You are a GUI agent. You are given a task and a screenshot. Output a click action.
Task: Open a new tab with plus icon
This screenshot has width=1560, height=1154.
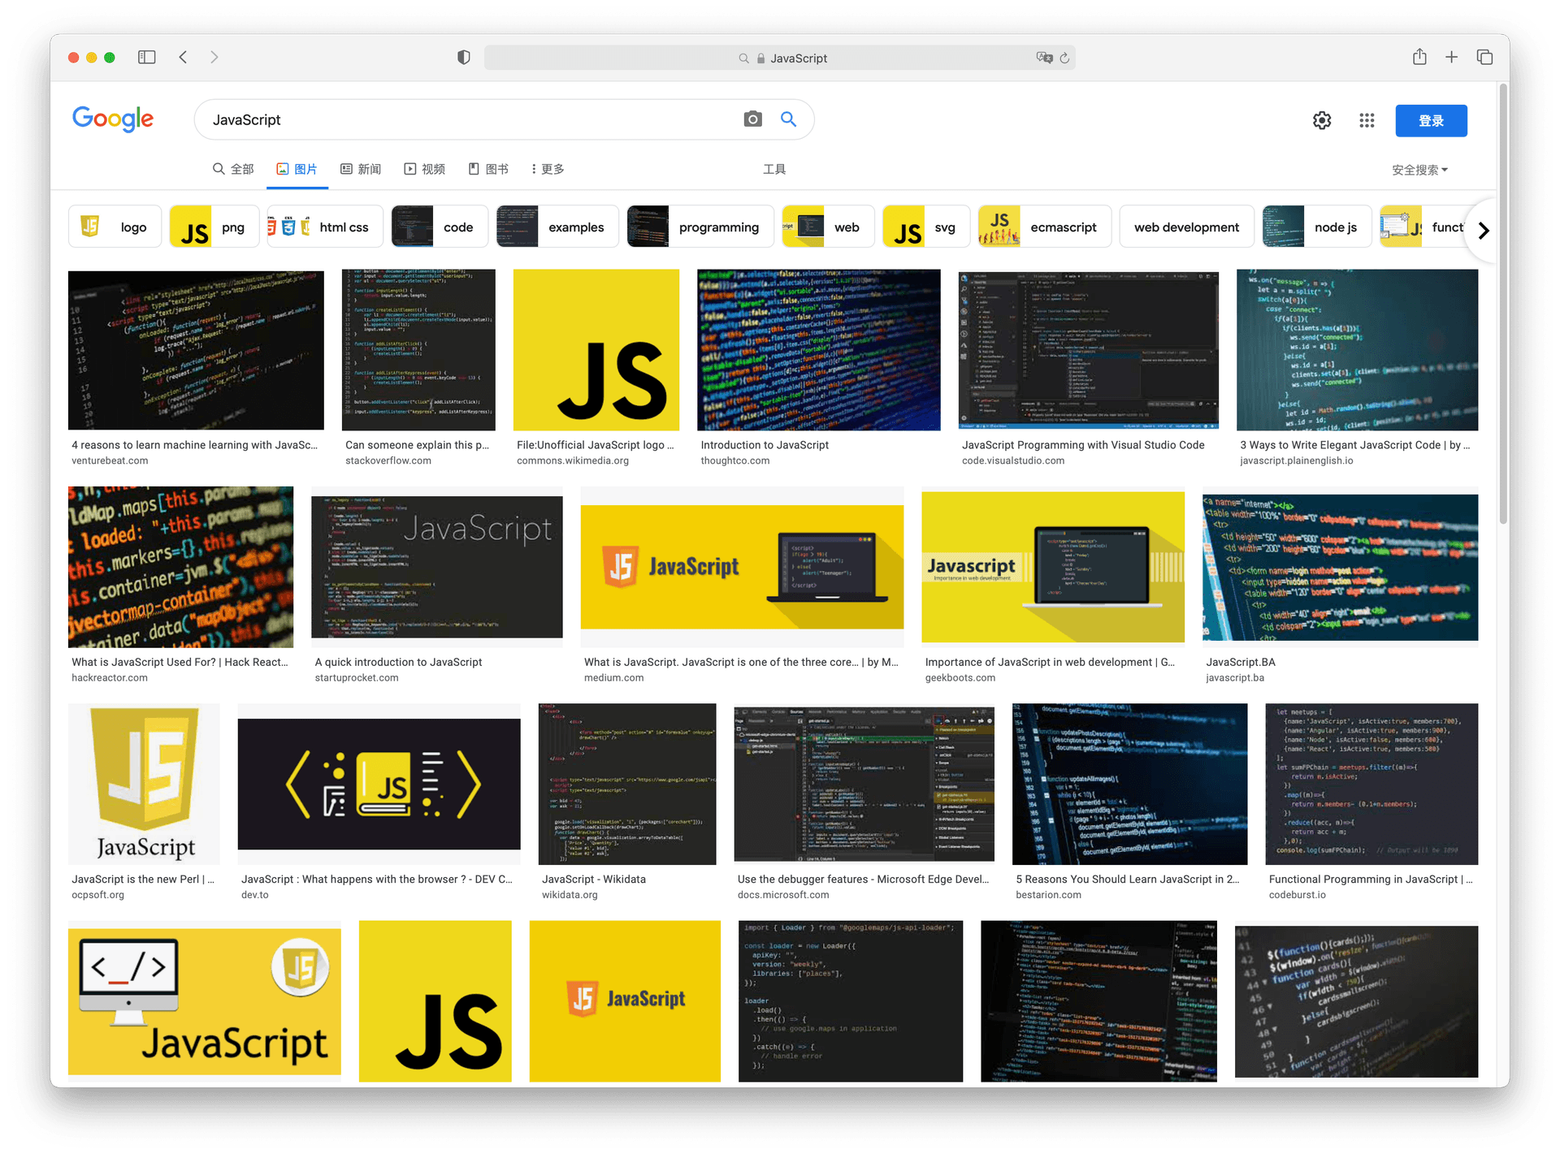point(1451,57)
